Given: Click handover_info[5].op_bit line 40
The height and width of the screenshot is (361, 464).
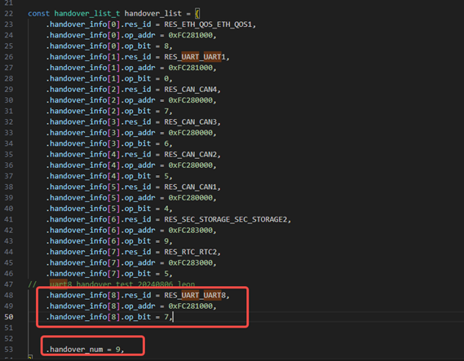Looking at the screenshot, I should click(109, 209).
